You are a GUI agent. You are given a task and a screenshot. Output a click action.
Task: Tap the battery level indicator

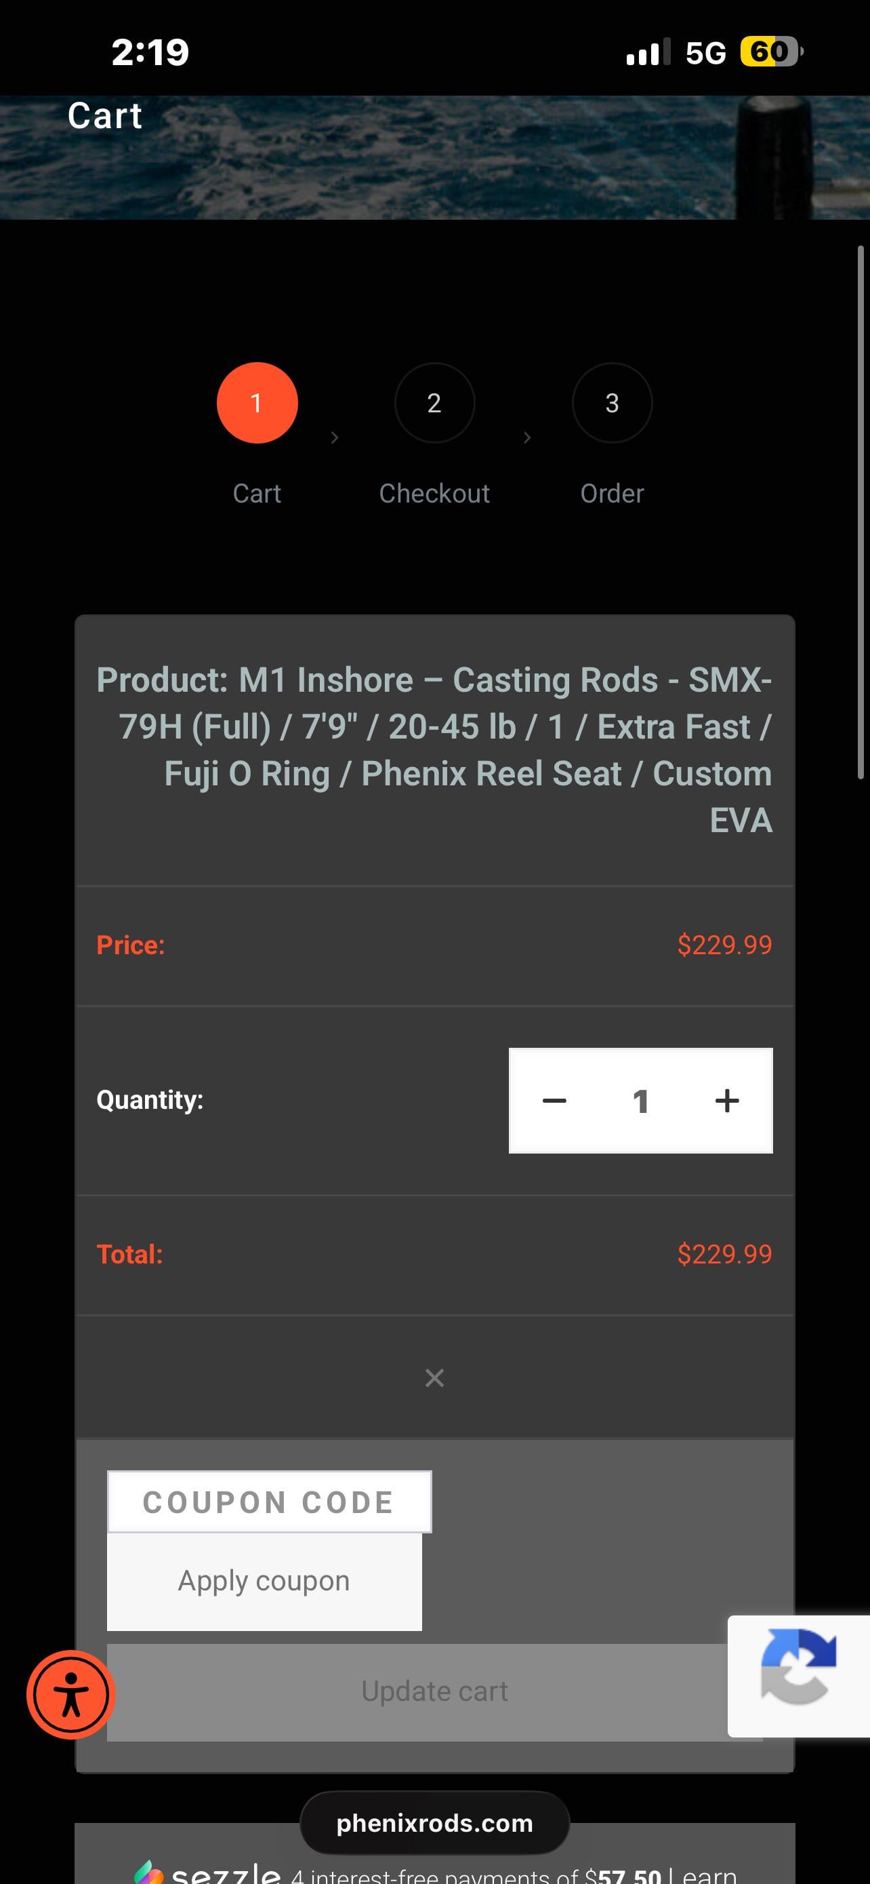click(770, 52)
